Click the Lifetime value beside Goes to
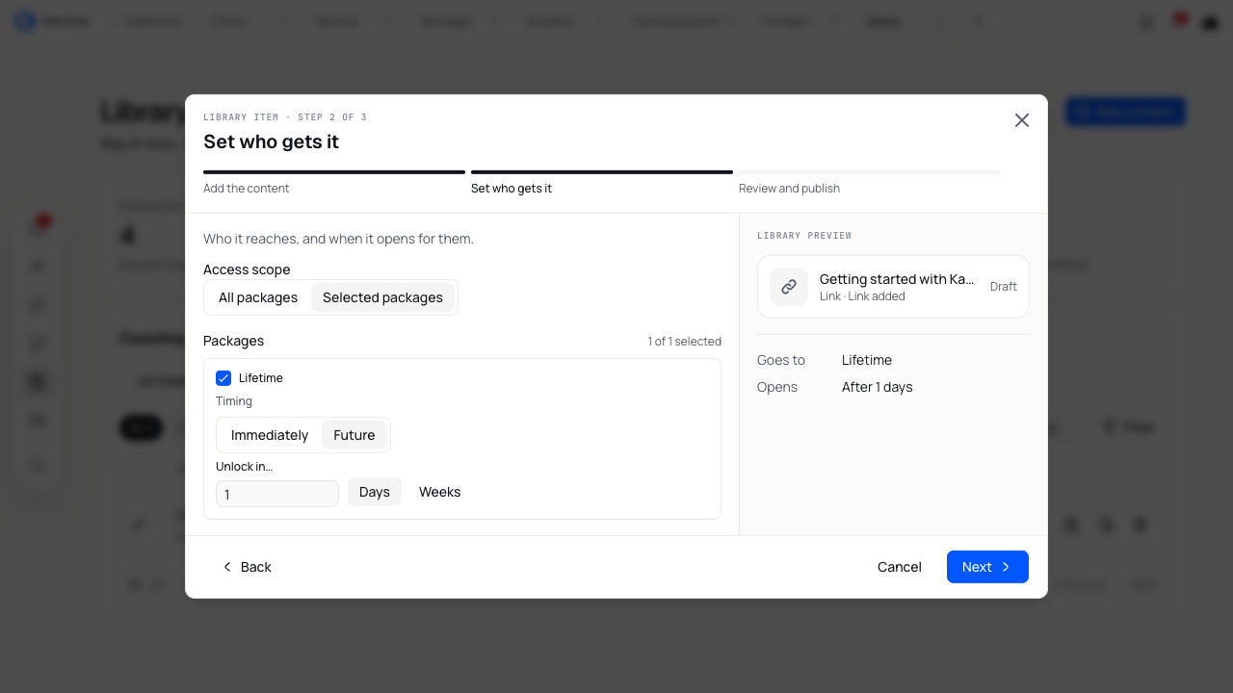This screenshot has height=693, width=1233. [x=867, y=360]
